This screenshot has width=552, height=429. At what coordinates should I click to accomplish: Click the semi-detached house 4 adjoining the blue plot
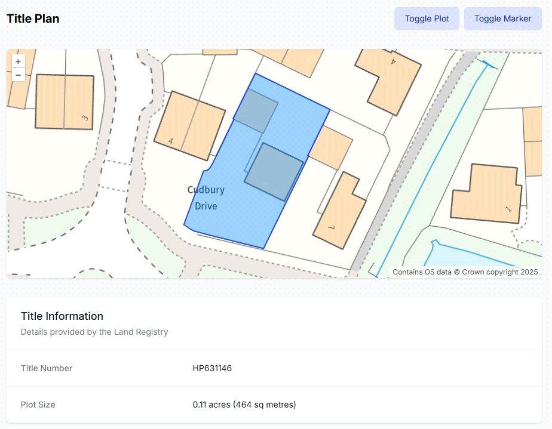coord(189,125)
